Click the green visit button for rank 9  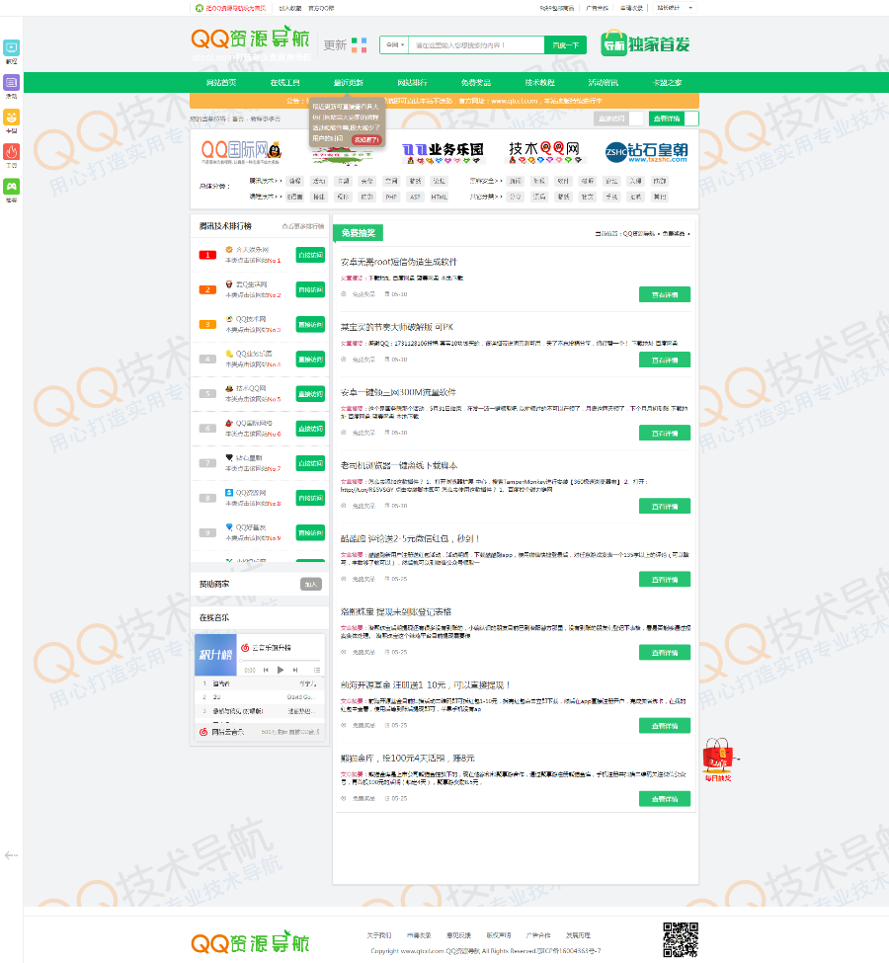pyautogui.click(x=310, y=532)
